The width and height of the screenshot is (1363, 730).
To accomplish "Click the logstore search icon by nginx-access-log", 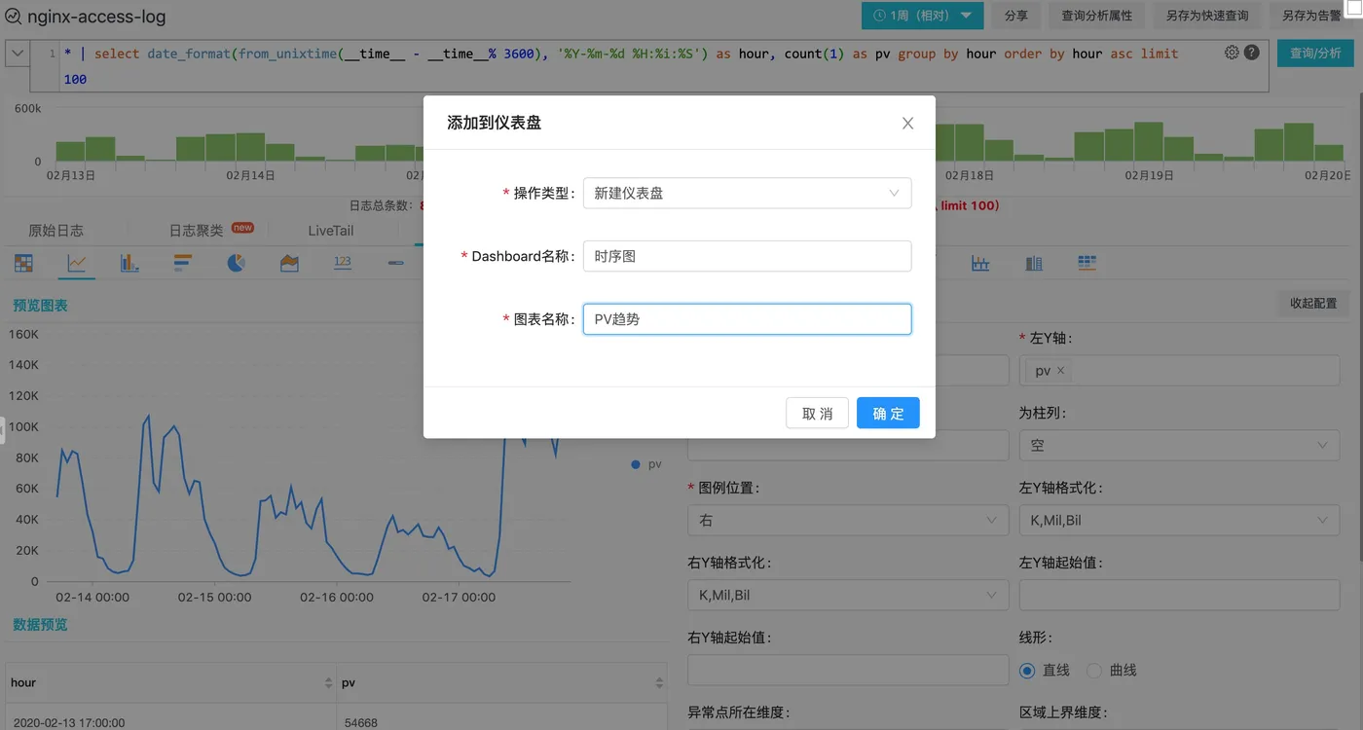I will coord(12,17).
